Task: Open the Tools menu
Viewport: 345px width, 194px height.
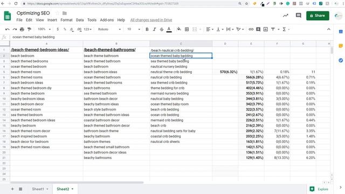Action: (92, 20)
